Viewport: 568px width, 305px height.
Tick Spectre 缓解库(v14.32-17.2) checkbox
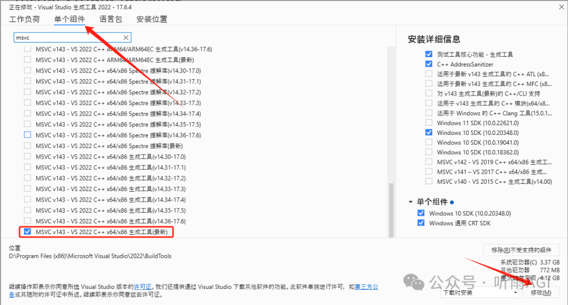[x=27, y=92]
